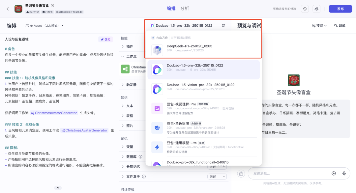Select Doubao-pro-32k_functioncall-240815 model
Viewport: 356px width, 193px height.
pos(204,162)
